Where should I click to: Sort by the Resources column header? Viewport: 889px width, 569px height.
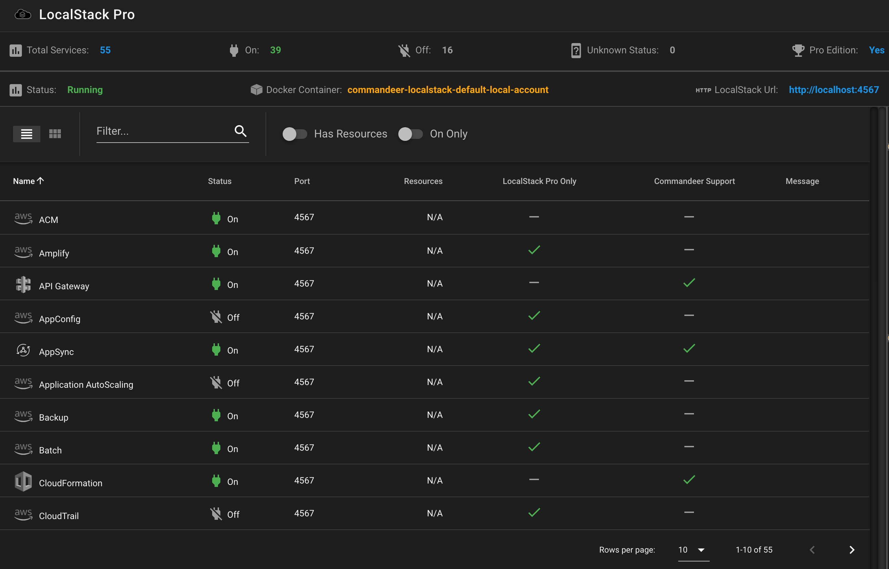[x=423, y=181]
